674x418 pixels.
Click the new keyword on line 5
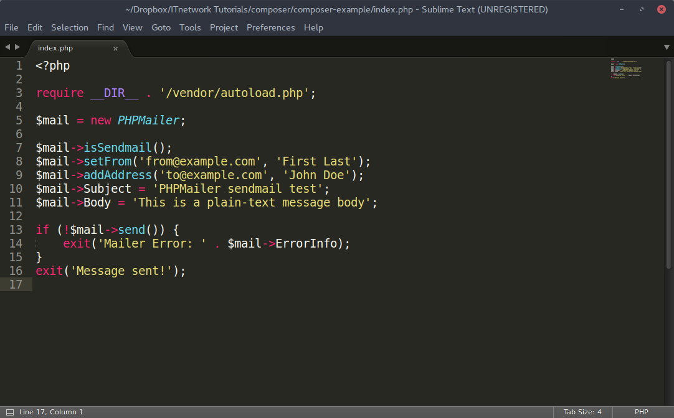coord(100,121)
